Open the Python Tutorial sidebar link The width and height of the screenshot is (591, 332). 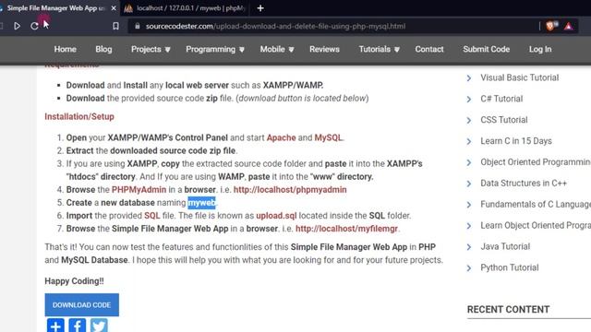[510, 267]
